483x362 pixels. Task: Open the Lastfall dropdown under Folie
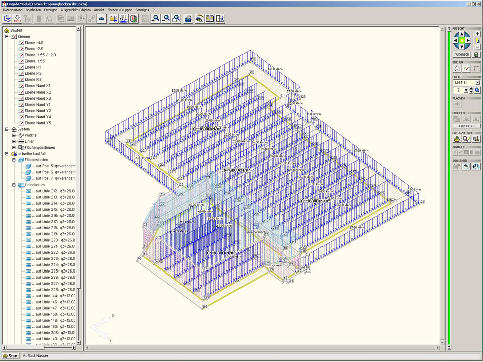tap(477, 82)
